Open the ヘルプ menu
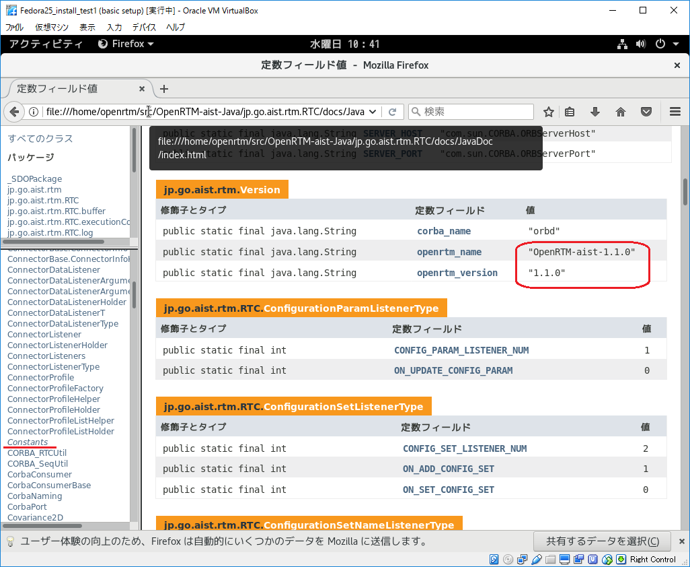 176,28
